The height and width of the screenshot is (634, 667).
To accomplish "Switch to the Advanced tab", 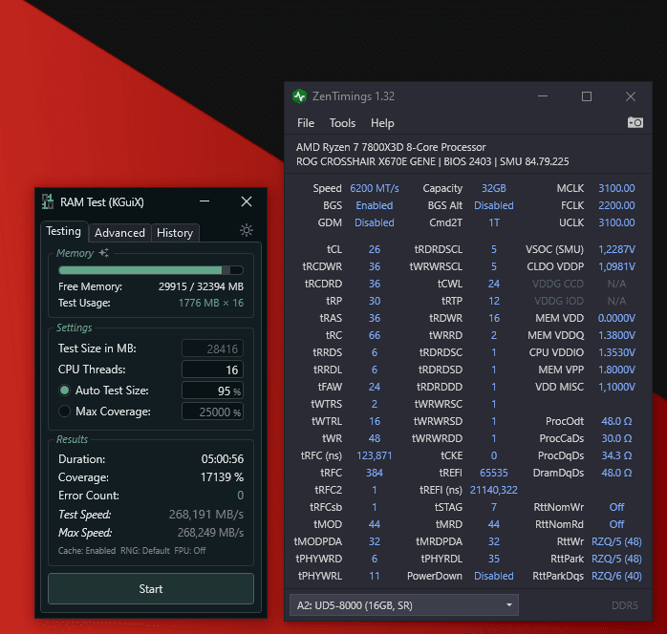I will (x=119, y=233).
